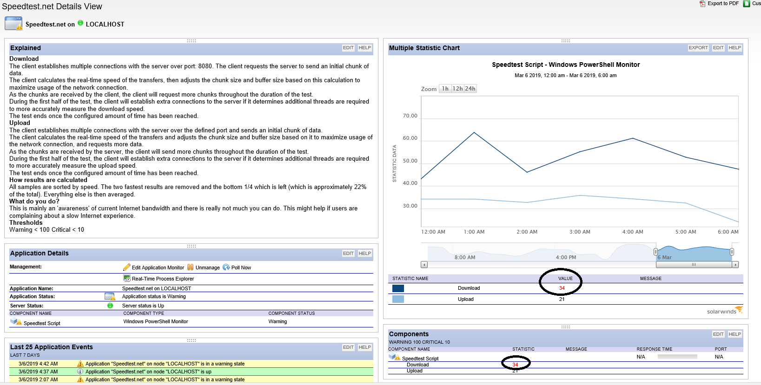Image resolution: width=761 pixels, height=385 pixels.
Task: Click EDIT on the Explained panel
Action: pyautogui.click(x=349, y=48)
